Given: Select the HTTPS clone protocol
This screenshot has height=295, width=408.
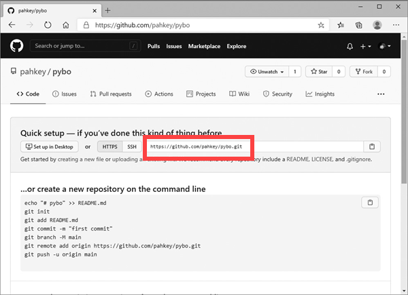Looking at the screenshot, I should (109, 146).
